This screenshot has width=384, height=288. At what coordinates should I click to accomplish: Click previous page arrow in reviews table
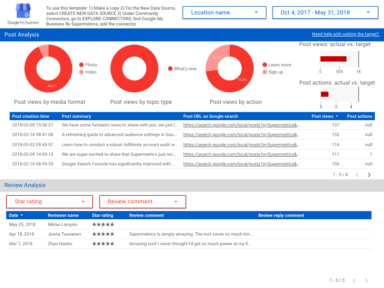tap(354, 280)
